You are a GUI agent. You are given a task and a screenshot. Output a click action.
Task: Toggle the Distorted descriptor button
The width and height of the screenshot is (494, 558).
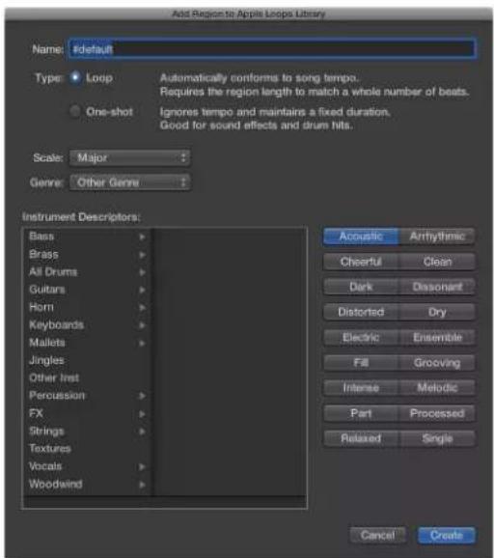[361, 312]
